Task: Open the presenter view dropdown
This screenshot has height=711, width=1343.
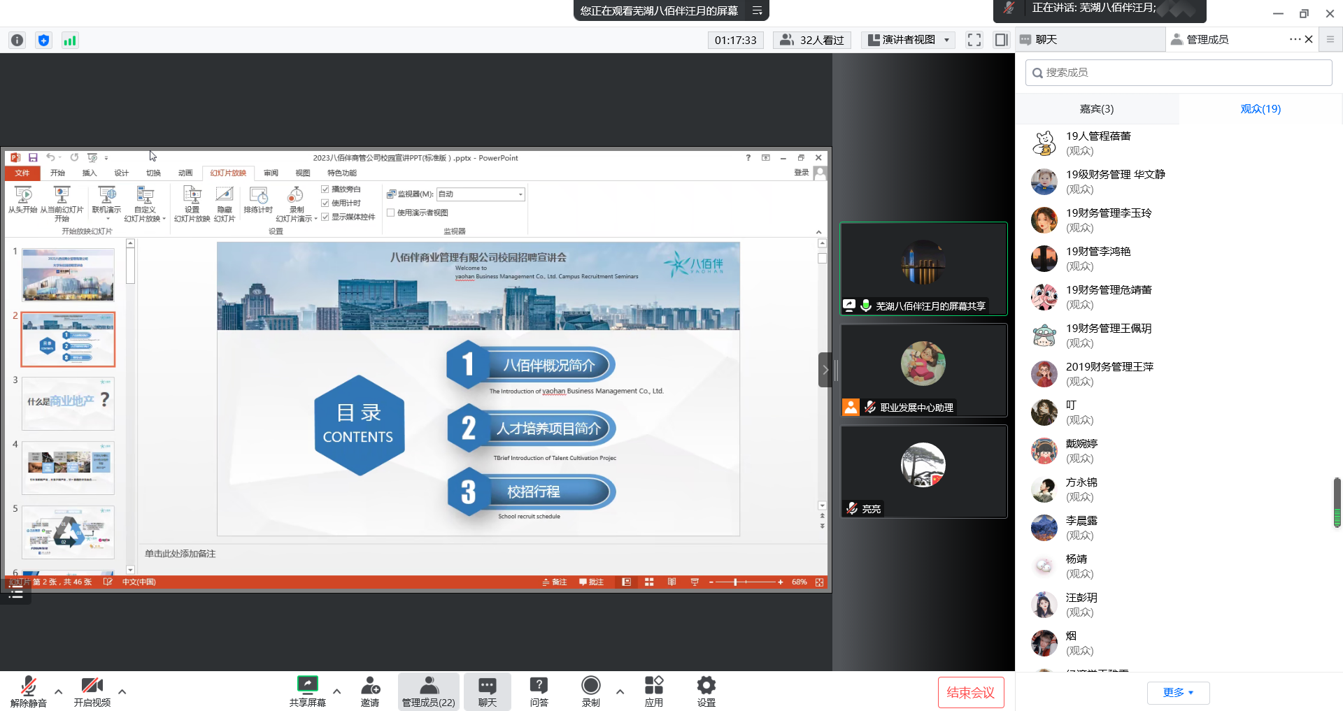Action: [909, 40]
